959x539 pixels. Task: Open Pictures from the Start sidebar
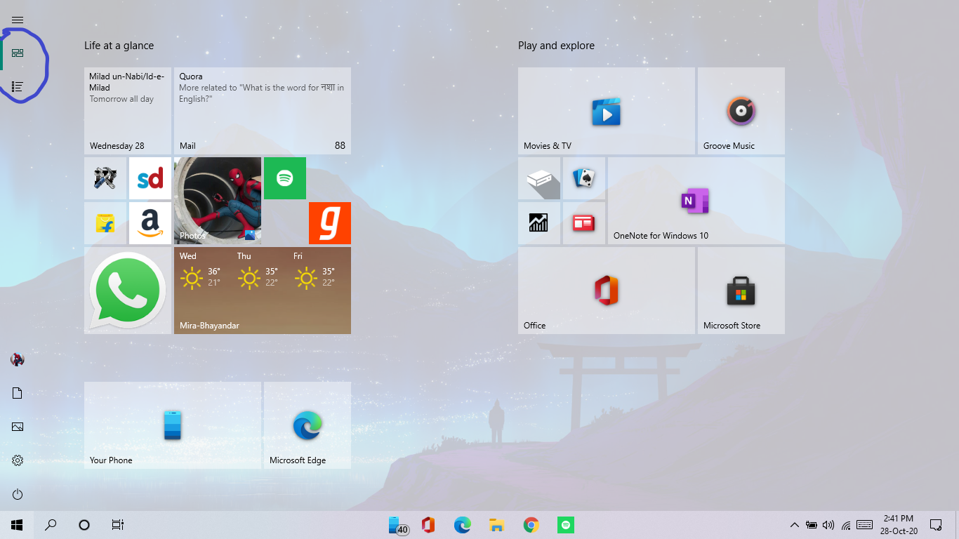tap(18, 427)
